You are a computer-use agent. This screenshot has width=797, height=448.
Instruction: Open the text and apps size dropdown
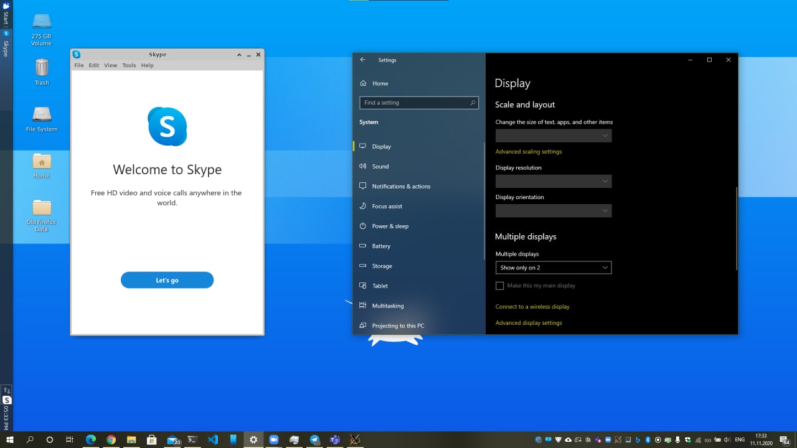554,136
